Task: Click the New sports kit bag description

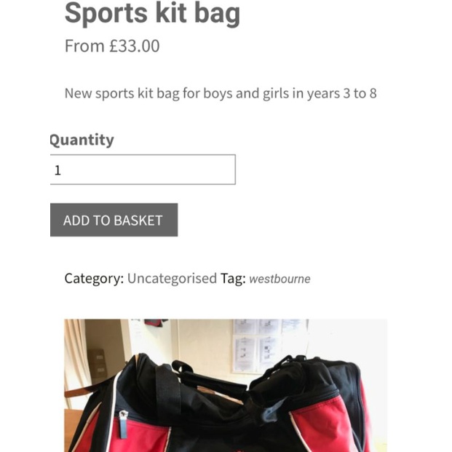Action: point(221,93)
